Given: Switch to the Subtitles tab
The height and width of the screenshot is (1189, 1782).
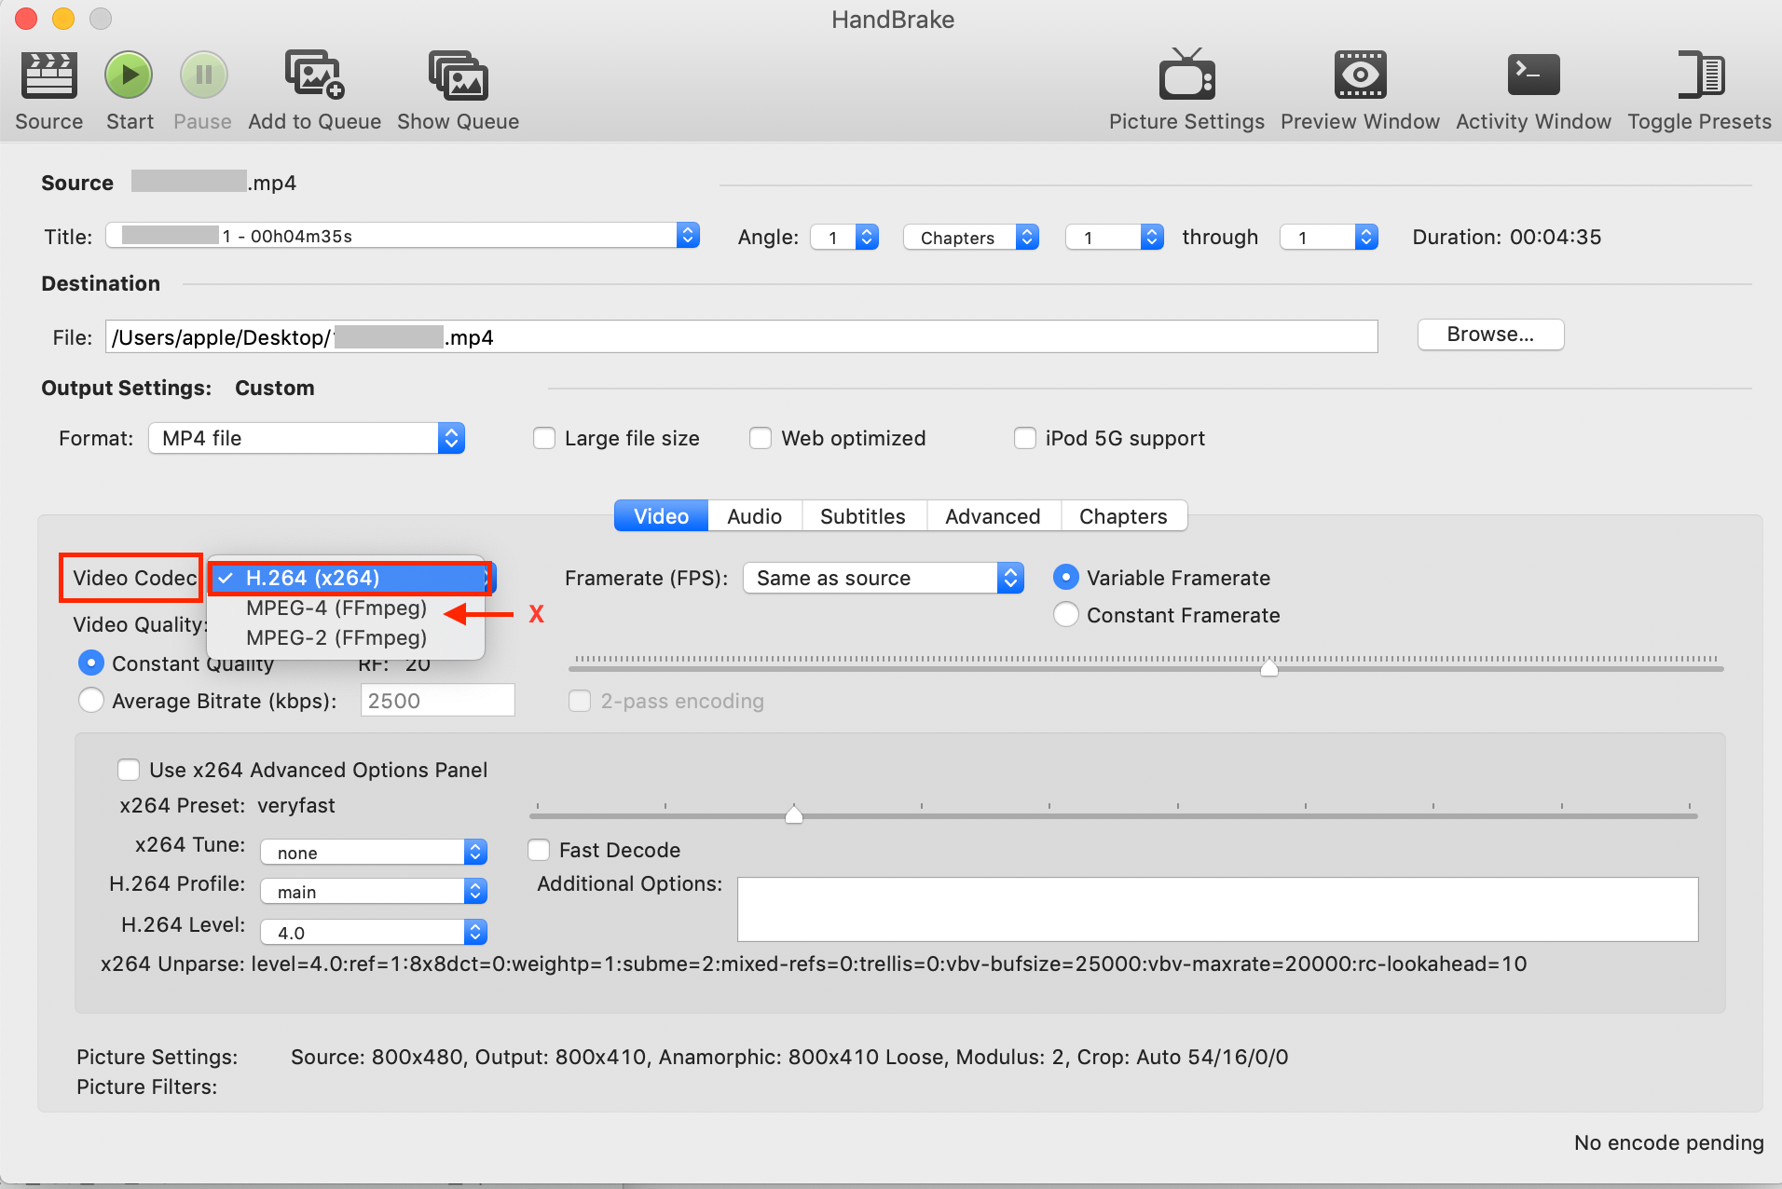Looking at the screenshot, I should [863, 516].
